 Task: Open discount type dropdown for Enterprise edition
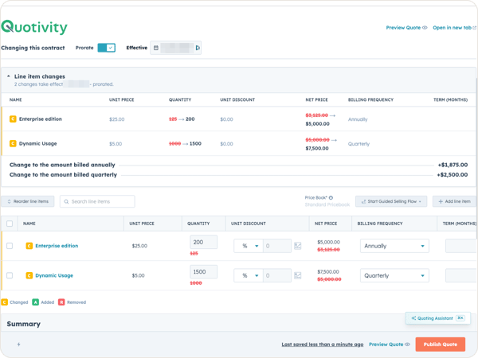(x=248, y=246)
